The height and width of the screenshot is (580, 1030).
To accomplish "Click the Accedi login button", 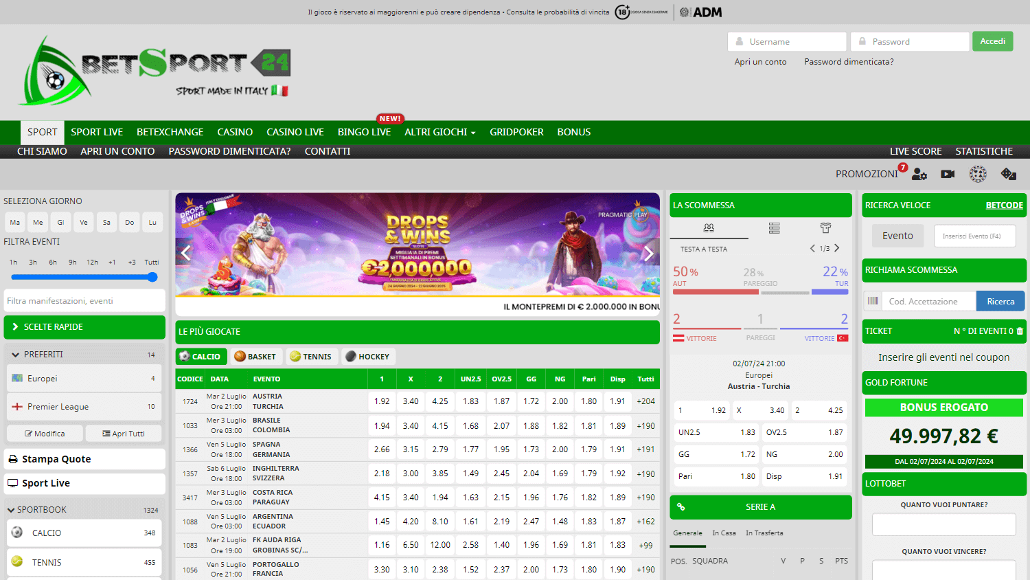I will [992, 41].
